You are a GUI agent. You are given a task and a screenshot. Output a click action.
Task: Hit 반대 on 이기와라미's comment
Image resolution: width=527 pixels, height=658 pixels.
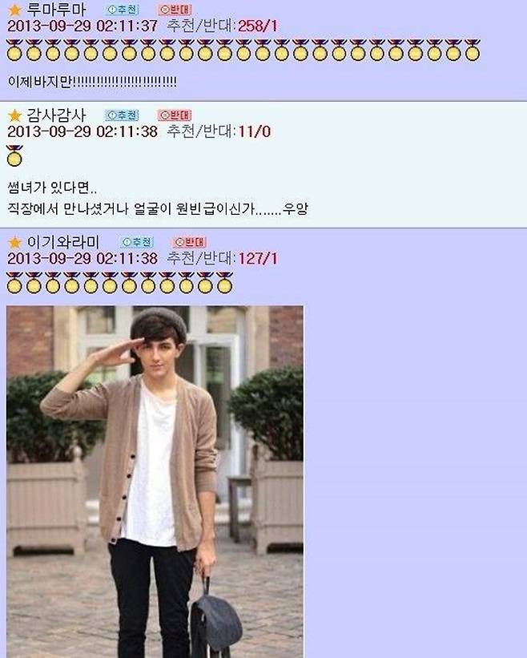190,242
